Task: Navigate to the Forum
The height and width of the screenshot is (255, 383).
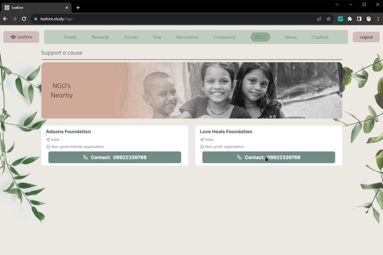Action: [131, 37]
